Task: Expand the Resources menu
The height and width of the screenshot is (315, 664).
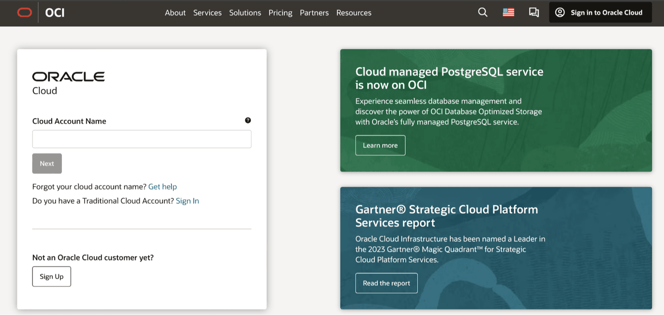Action: click(x=354, y=13)
